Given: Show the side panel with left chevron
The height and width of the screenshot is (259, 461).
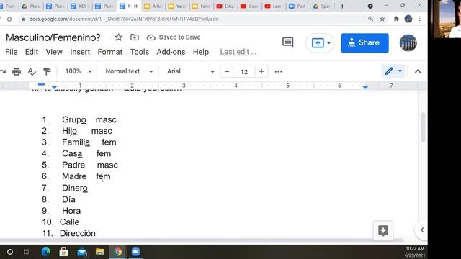Looking at the screenshot, I should [x=422, y=230].
